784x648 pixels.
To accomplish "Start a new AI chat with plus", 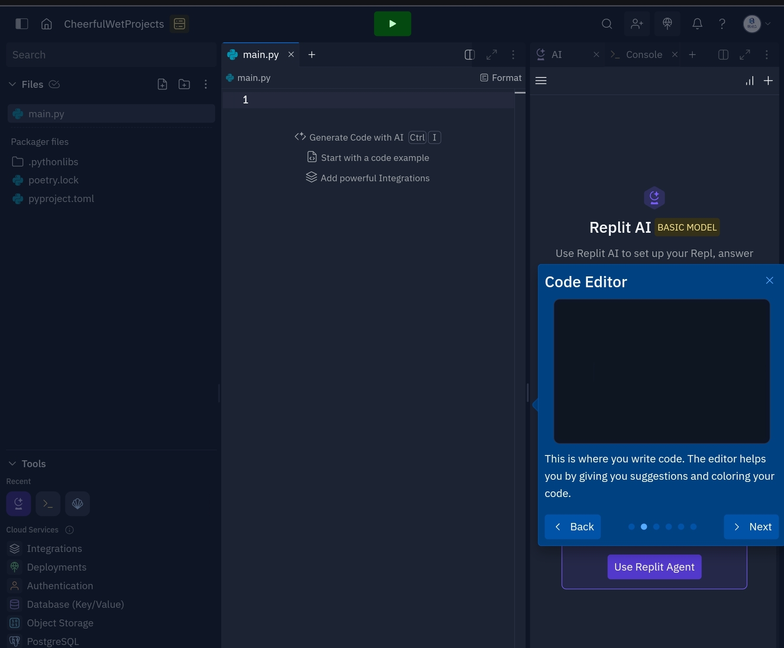I will tap(768, 80).
